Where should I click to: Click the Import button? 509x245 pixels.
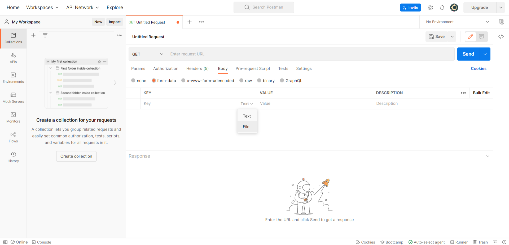coord(115,22)
